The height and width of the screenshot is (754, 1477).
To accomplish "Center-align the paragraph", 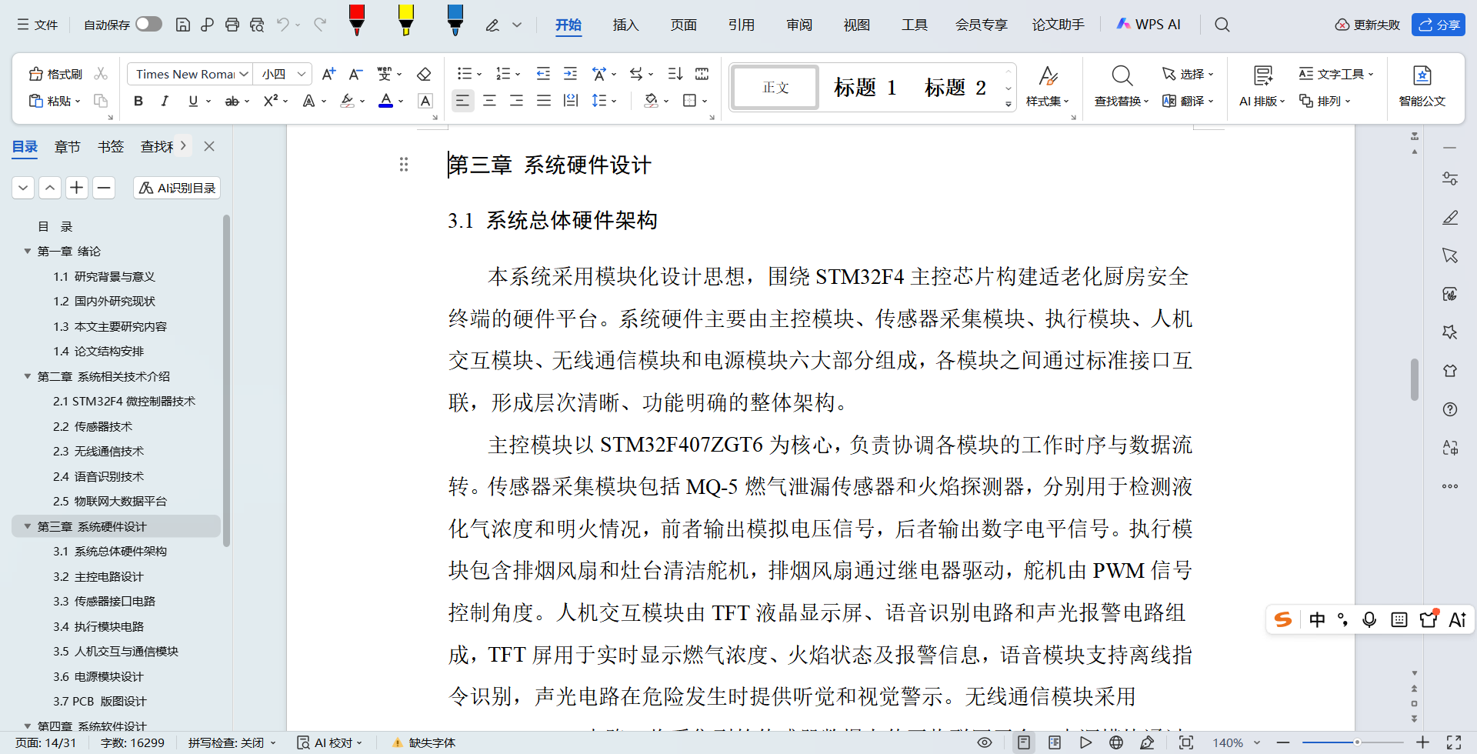I will pyautogui.click(x=489, y=101).
